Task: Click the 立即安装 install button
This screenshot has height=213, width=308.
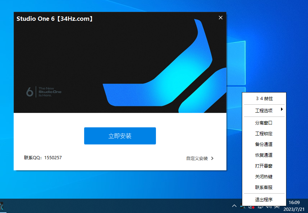Action: click(120, 136)
